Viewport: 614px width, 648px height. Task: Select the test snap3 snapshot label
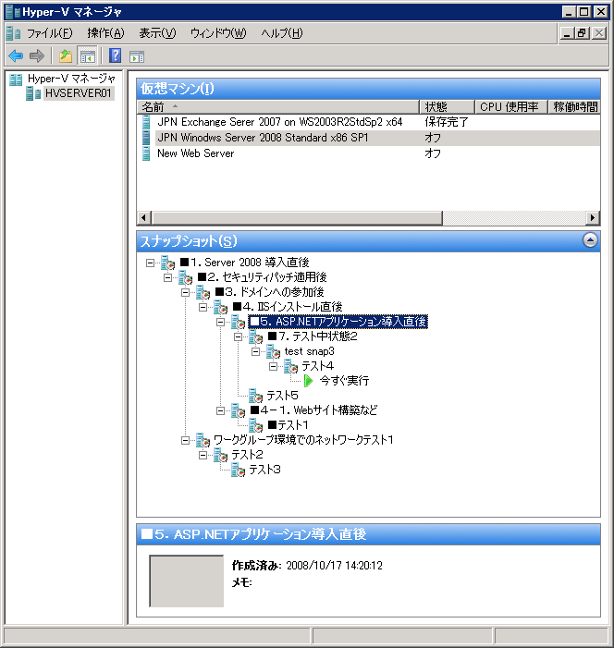pos(309,351)
